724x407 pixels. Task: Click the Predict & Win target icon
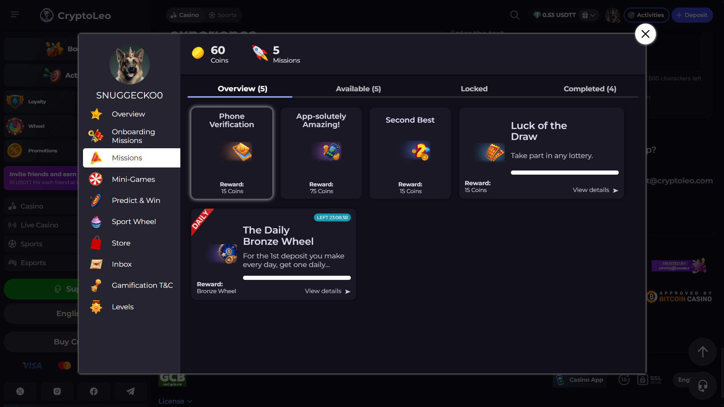click(x=96, y=200)
